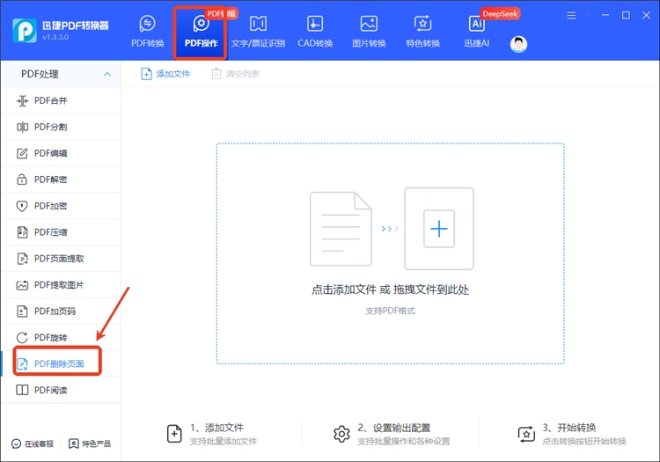This screenshot has width=660, height=462.
Task: Click '点击转换按钮开始转换' caption
Action: (x=584, y=442)
